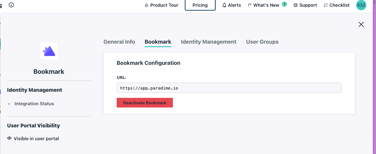Click the Integration Status link
The width and height of the screenshot is (376, 154).
34,104
